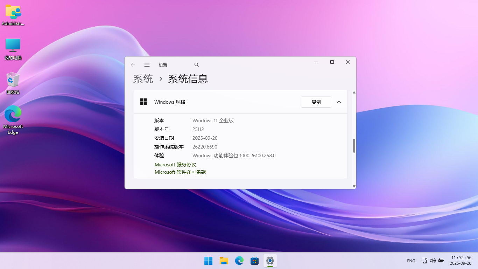This screenshot has height=269, width=478.
Task: Click the Windows 功能体验包 value text
Action: (x=234, y=156)
